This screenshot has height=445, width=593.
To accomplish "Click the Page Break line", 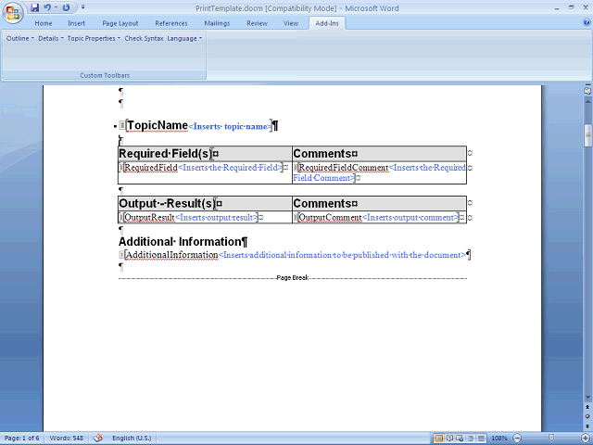I will tap(293, 278).
